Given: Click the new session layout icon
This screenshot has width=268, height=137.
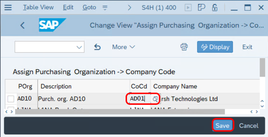Looking at the screenshot, I should [201, 8].
